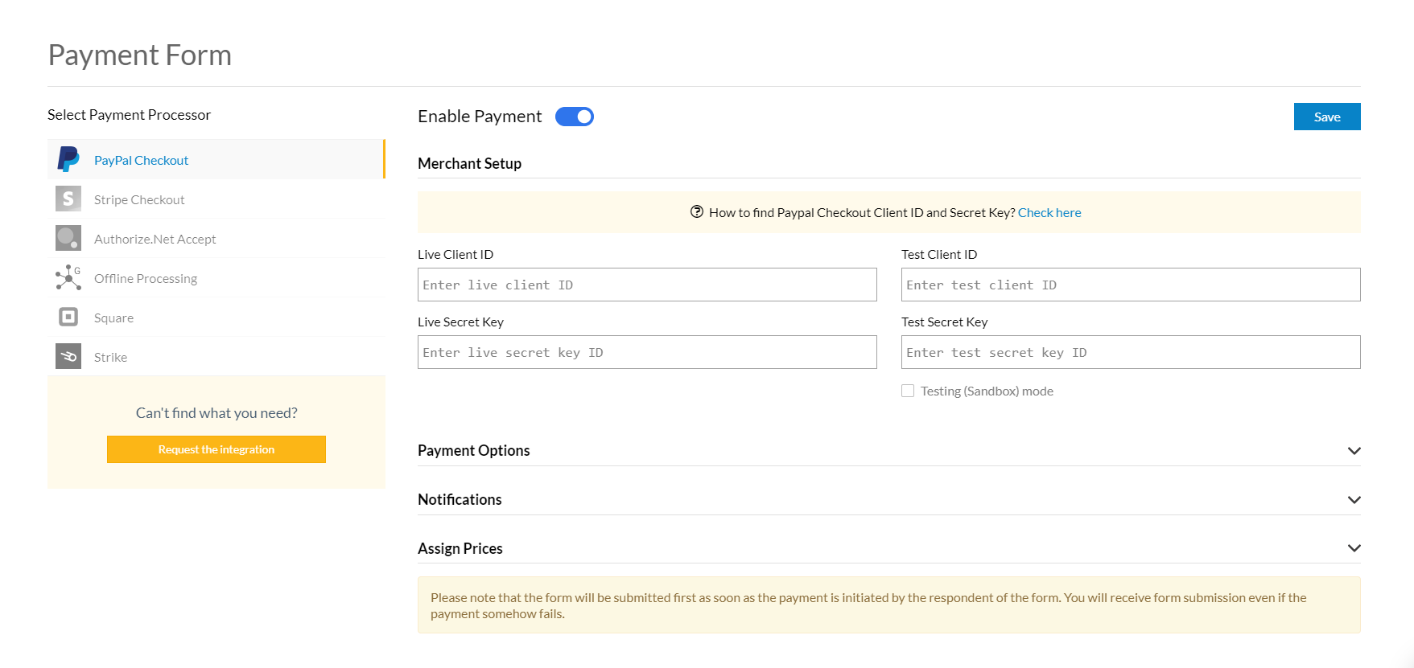Expand the Notifications section chevron
Viewport: 1414px width, 668px height.
coord(1354,500)
